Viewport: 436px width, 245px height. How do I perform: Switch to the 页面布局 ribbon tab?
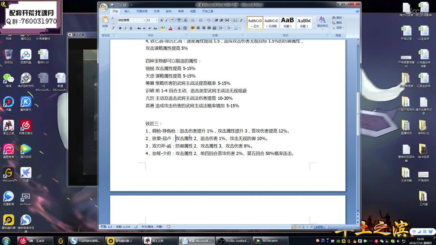[142, 11]
